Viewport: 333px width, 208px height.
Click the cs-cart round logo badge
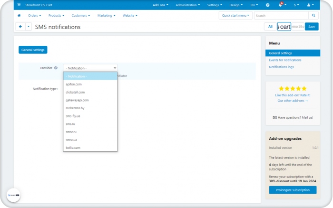[x=14, y=195]
